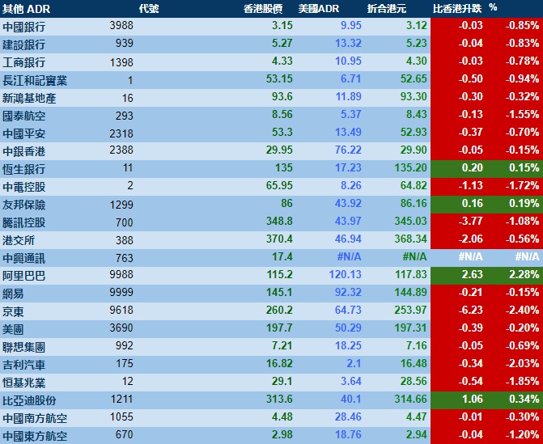The height and width of the screenshot is (444, 543).
Task: Select the 中國平安 stock name
Action: click(x=24, y=133)
